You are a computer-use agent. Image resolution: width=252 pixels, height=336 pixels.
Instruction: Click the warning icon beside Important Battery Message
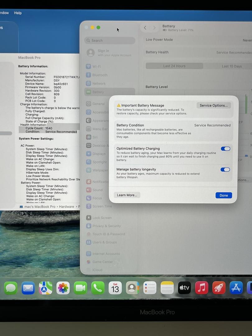click(x=119, y=105)
